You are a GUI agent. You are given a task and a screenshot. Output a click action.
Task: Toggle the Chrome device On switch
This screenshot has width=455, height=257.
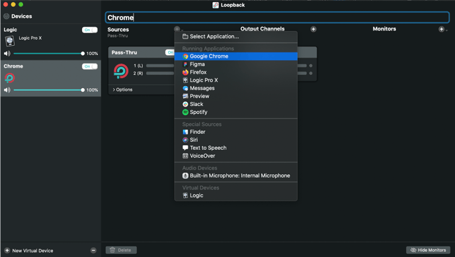tap(90, 66)
